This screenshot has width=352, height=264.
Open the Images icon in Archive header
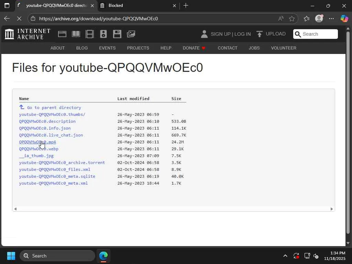[131, 34]
